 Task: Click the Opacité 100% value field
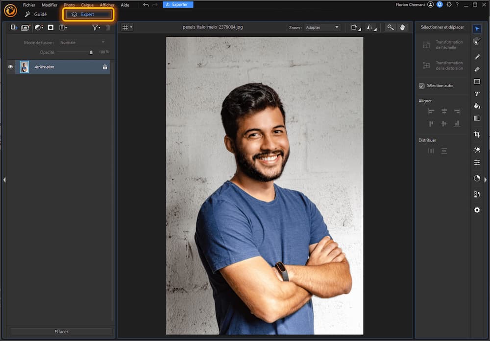point(103,52)
